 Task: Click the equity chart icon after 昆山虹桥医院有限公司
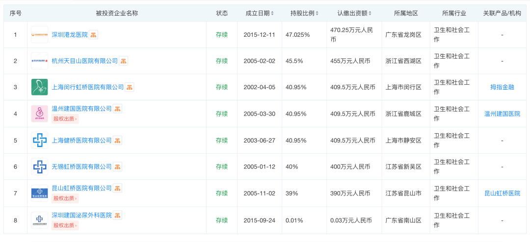pos(118,188)
